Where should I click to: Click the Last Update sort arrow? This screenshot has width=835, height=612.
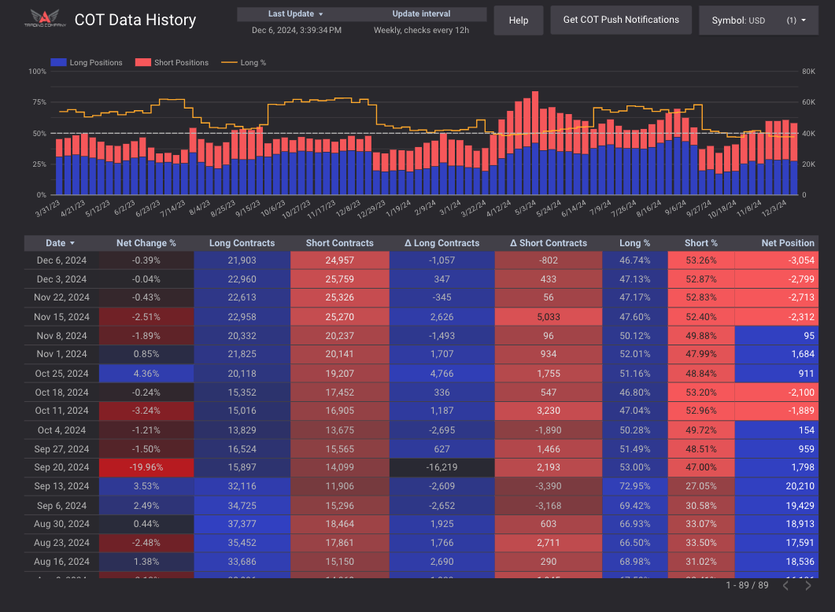[321, 14]
